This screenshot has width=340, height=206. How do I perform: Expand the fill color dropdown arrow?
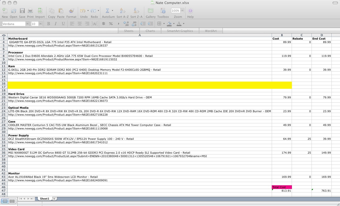coord(174,24)
